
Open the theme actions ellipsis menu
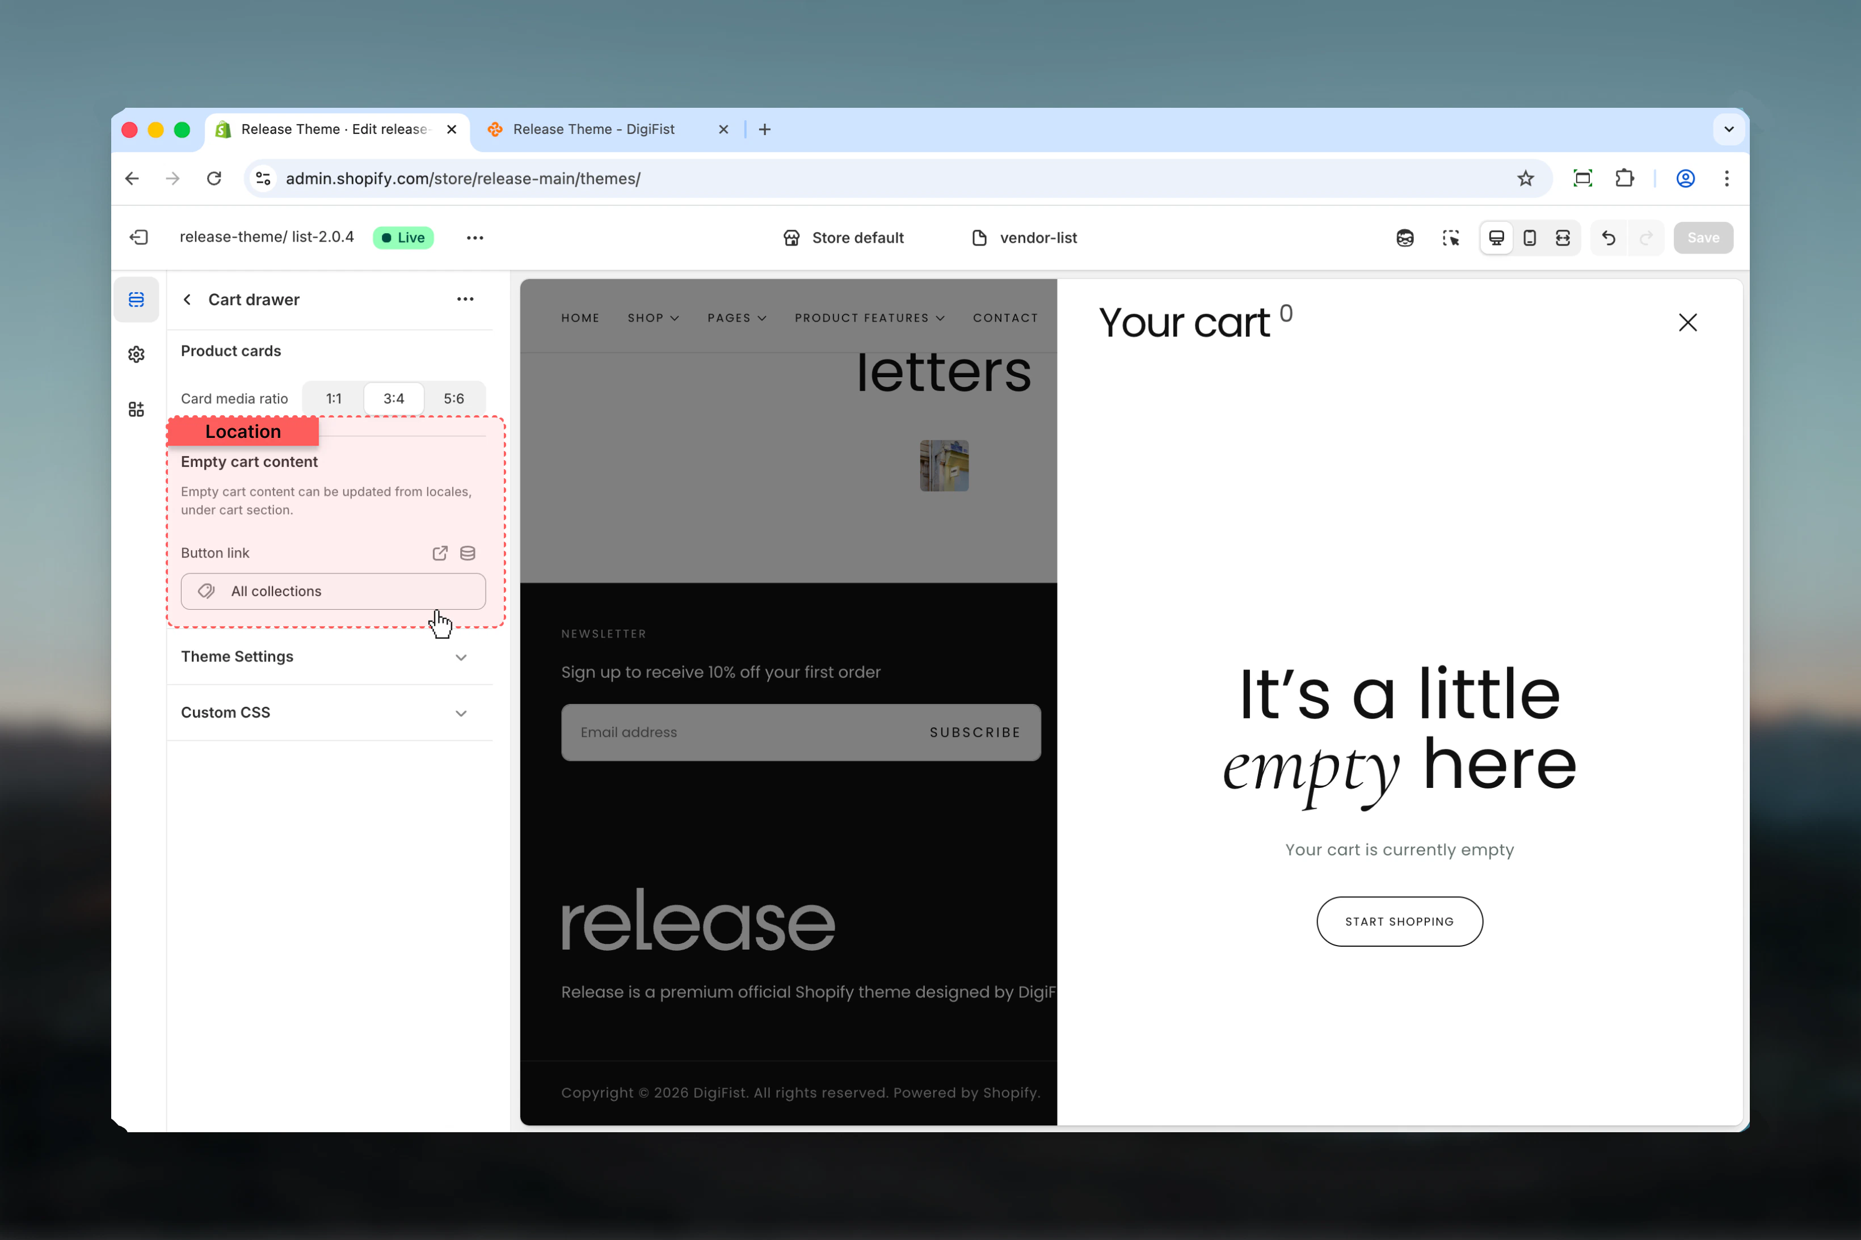point(474,237)
